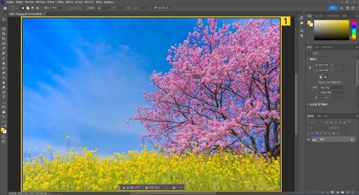Switch to the 채널 tab in layers panel
This screenshot has width=359, height=195.
[318, 116]
